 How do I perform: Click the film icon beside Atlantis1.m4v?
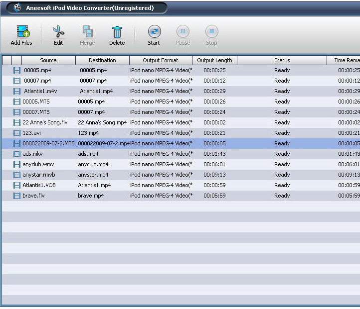(x=17, y=91)
